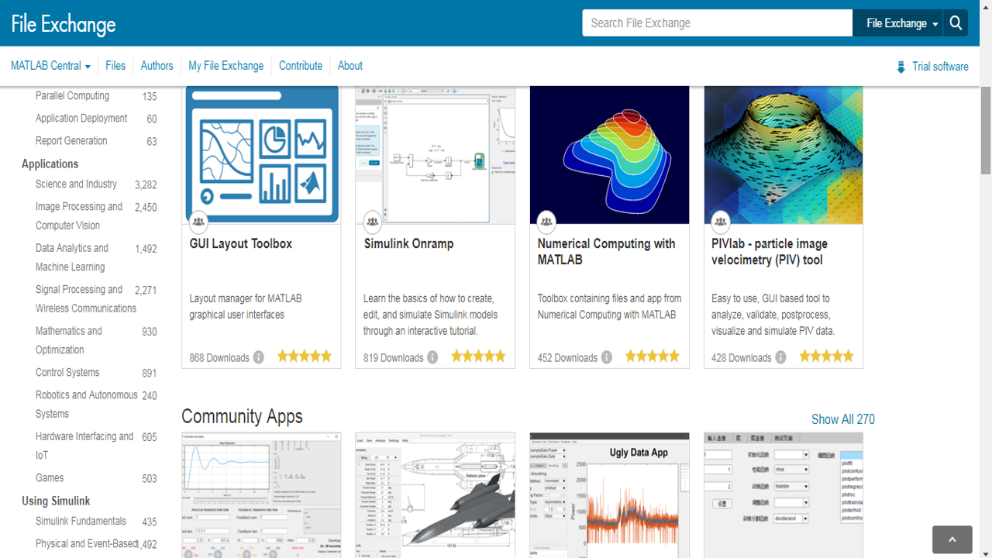Filter by Image Processing and Computer Vision
992x558 pixels.
pyautogui.click(x=79, y=216)
